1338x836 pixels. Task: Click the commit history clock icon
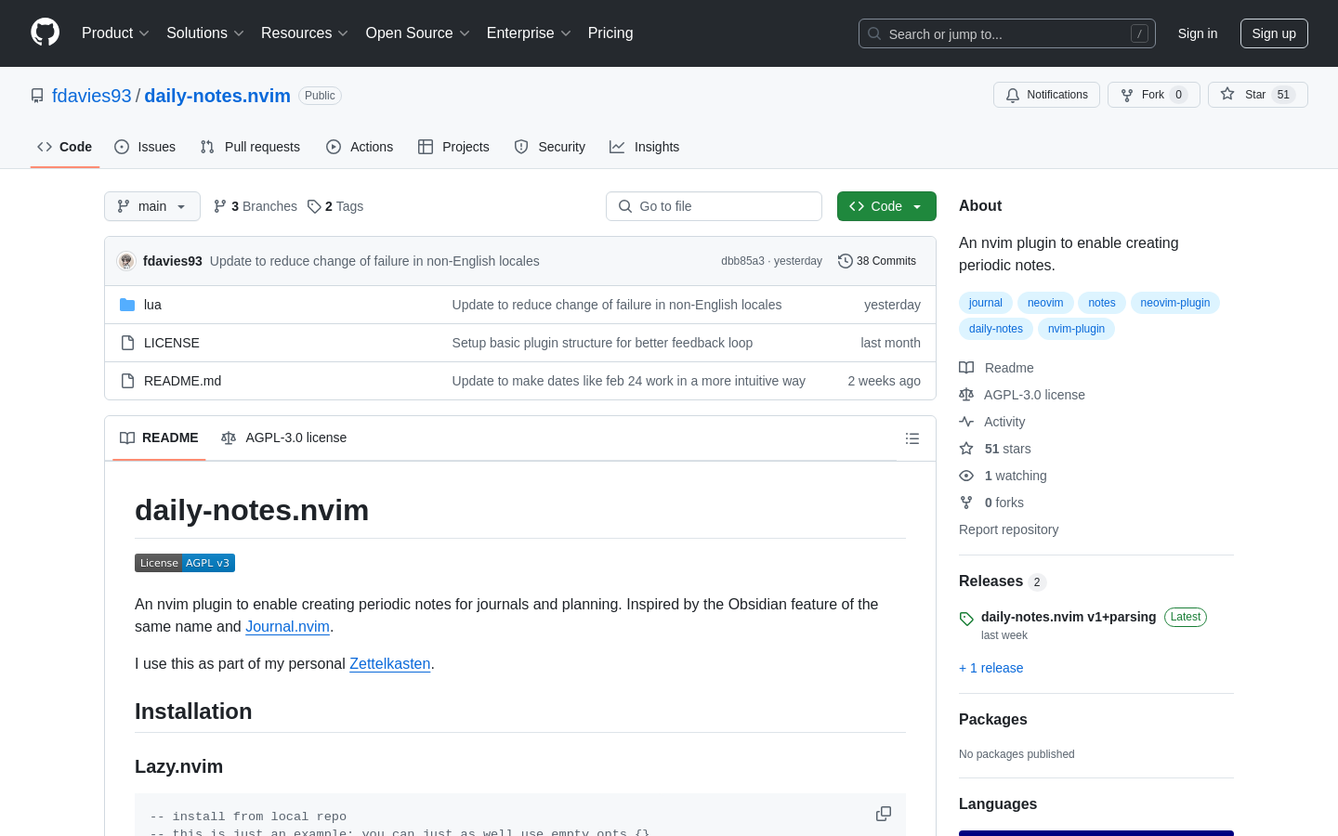pos(846,261)
